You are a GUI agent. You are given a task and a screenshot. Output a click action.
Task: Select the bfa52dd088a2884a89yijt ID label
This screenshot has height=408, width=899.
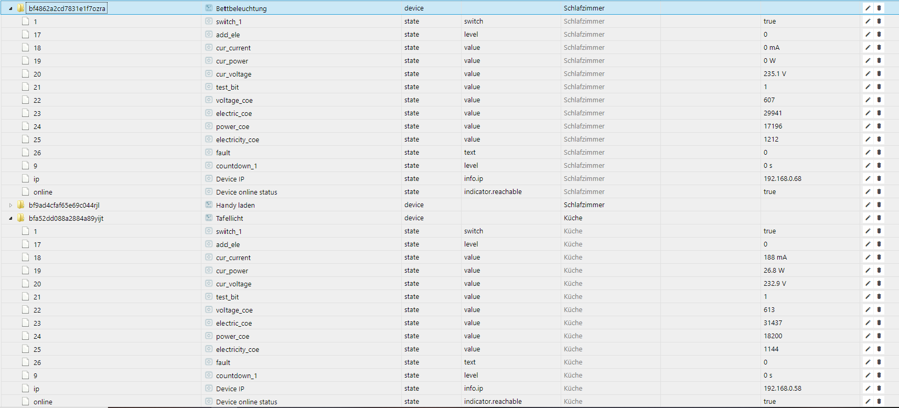click(x=66, y=218)
